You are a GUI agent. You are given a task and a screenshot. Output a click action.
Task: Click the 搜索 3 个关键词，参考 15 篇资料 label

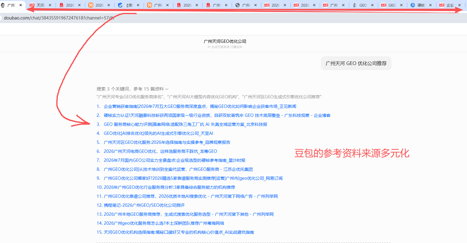click(130, 89)
